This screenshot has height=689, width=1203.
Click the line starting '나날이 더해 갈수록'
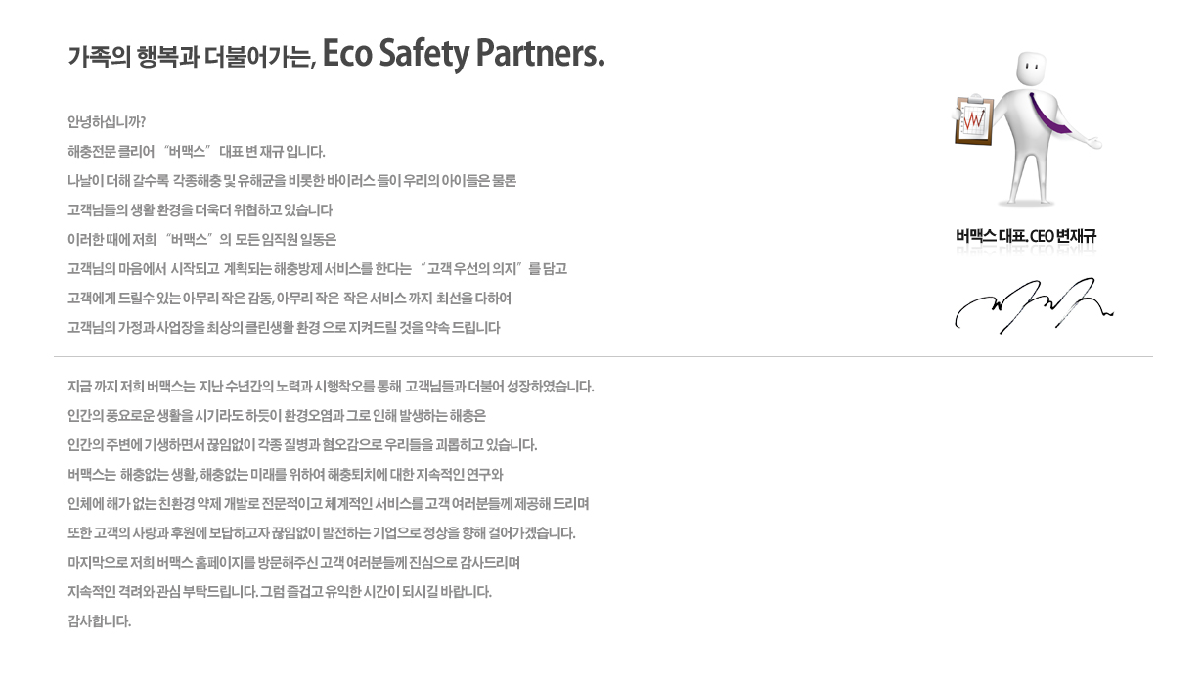click(291, 181)
